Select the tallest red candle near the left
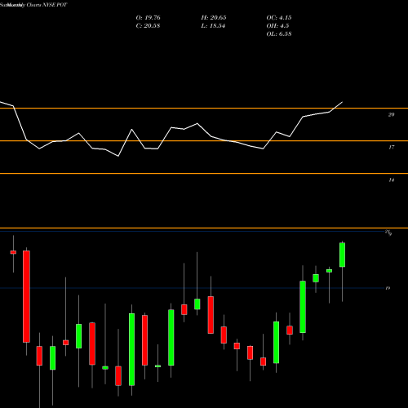Viewport: 408px width, 408px height. [x=26, y=296]
